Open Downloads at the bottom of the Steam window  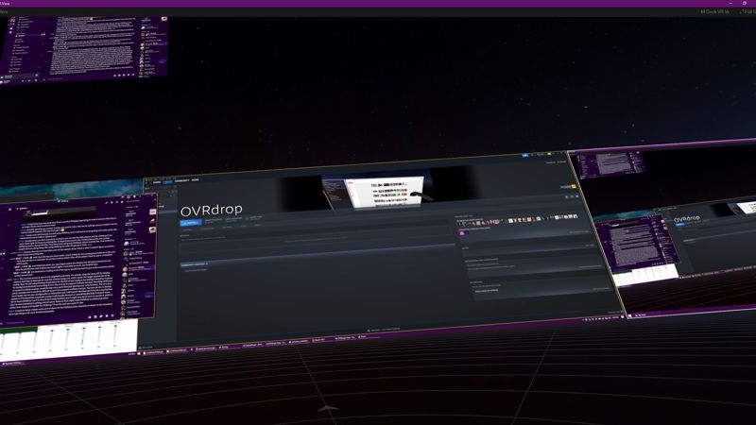[384, 330]
